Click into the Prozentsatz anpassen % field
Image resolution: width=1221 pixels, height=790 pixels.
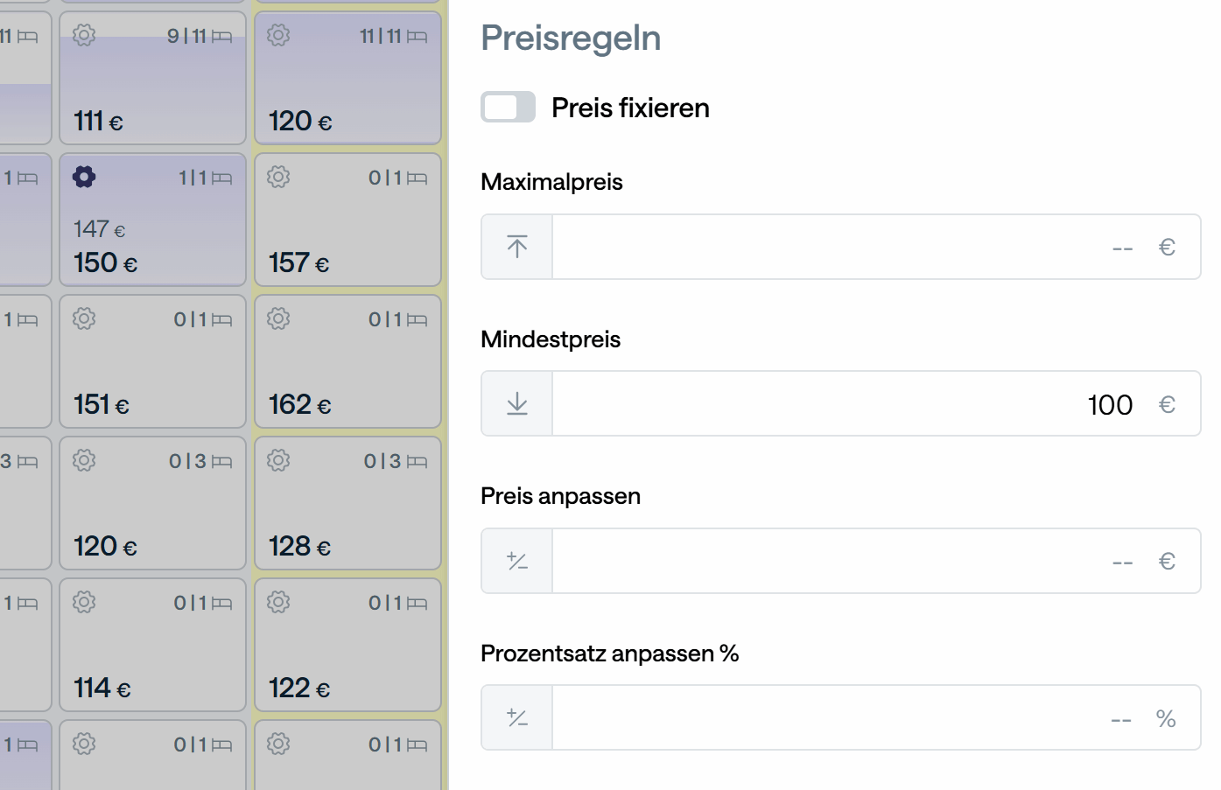click(832, 718)
